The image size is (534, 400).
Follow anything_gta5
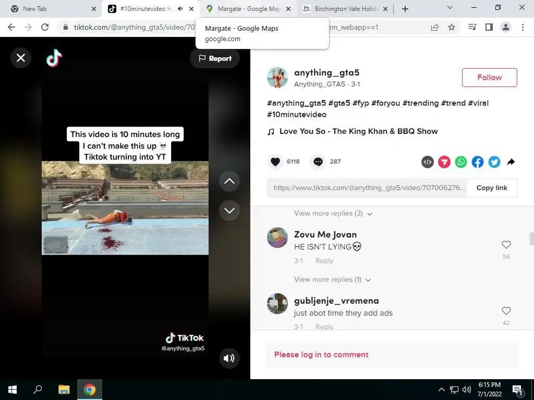pos(489,78)
